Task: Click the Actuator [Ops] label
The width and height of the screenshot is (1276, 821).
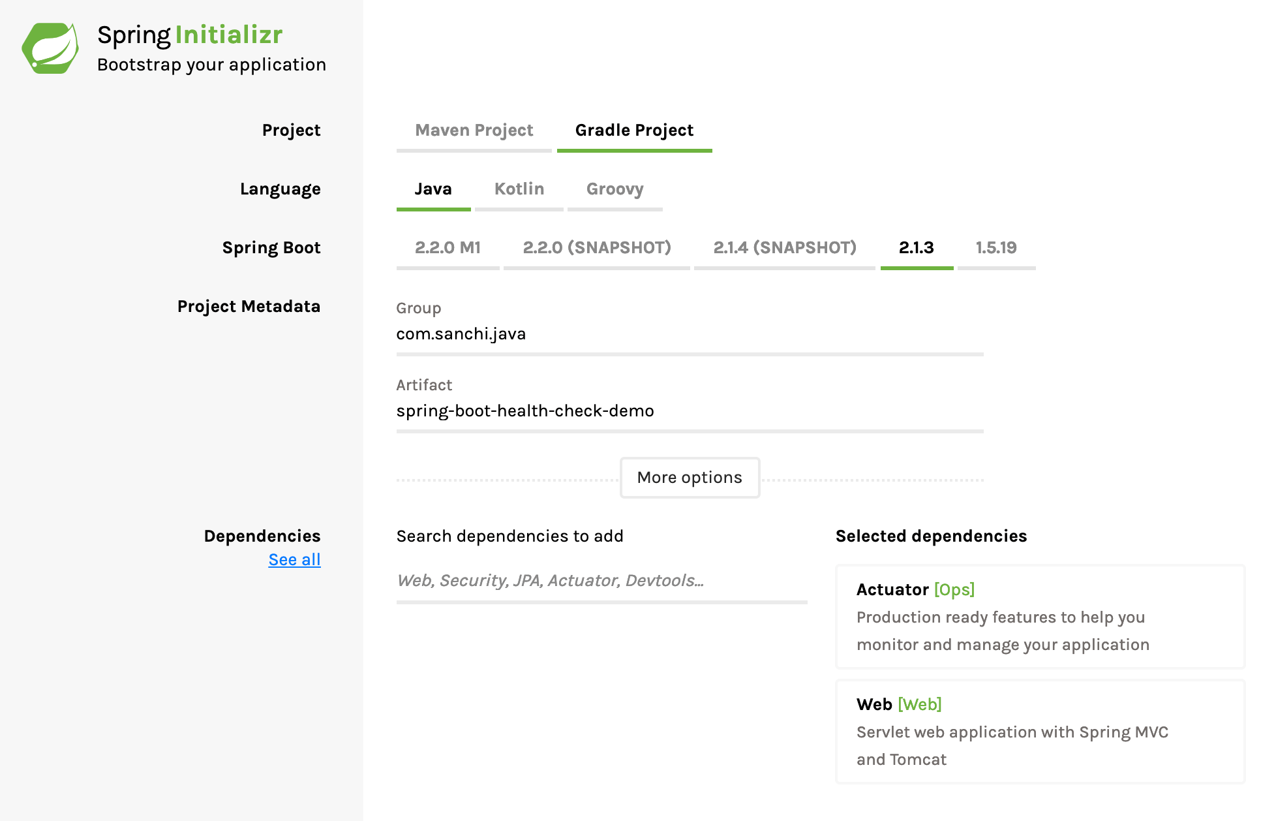Action: pos(916,589)
